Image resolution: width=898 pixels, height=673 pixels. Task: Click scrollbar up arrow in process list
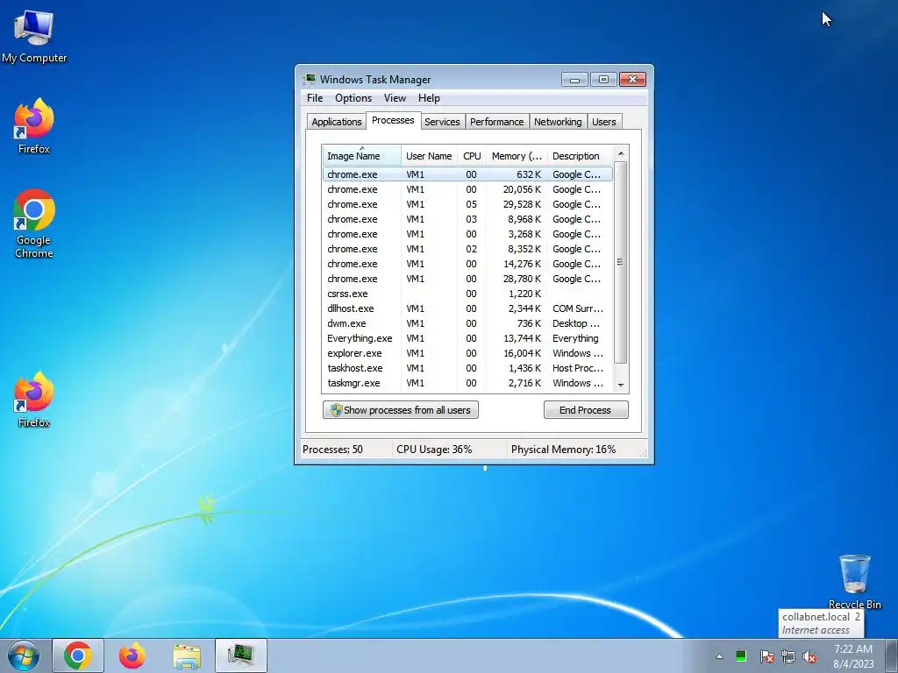(x=621, y=154)
